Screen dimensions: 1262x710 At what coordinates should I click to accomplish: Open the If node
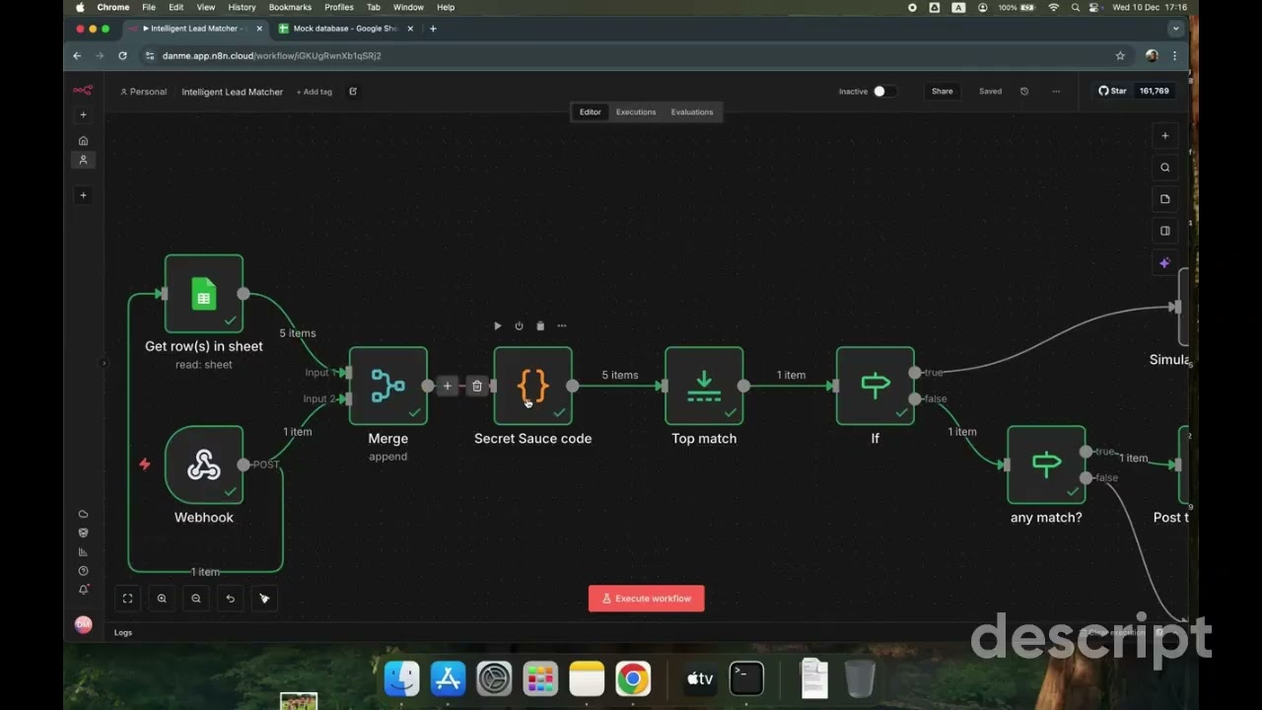875,386
